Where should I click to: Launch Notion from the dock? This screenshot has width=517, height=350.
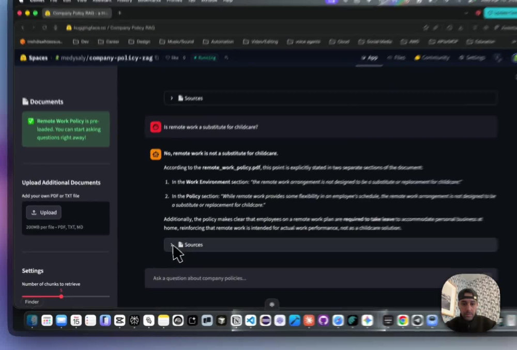[x=236, y=321]
